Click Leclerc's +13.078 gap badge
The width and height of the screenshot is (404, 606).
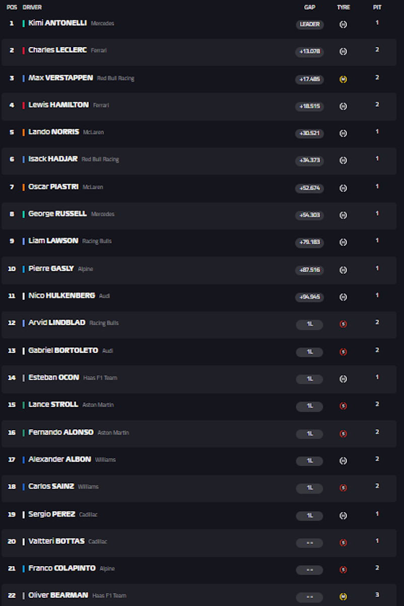[310, 52]
